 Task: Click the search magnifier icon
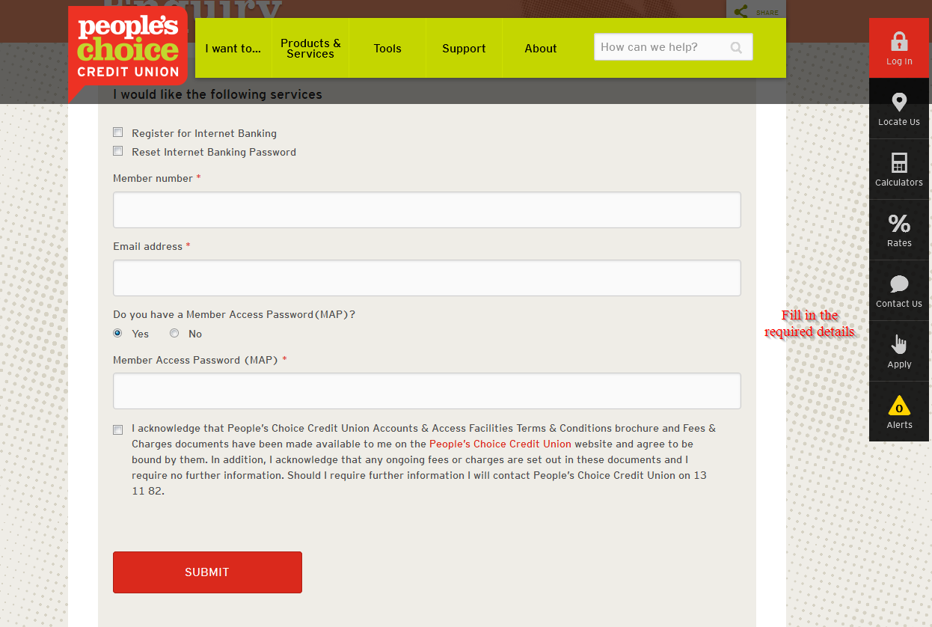(x=736, y=48)
